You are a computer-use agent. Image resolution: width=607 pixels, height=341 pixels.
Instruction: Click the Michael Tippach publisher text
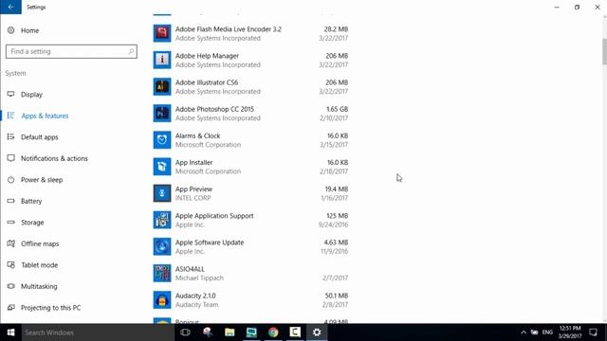199,278
